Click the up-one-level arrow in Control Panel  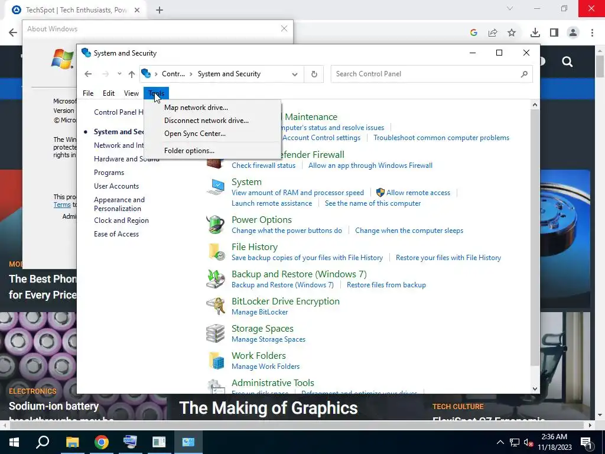(x=132, y=74)
